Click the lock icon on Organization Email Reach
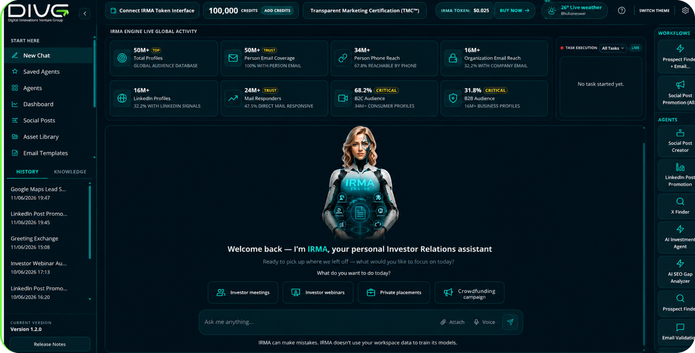695x353 pixels. coord(453,58)
